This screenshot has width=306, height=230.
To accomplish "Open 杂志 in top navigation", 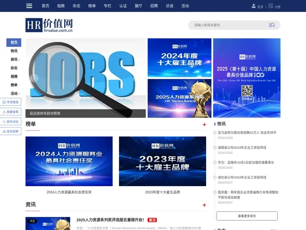I will tap(76, 6).
